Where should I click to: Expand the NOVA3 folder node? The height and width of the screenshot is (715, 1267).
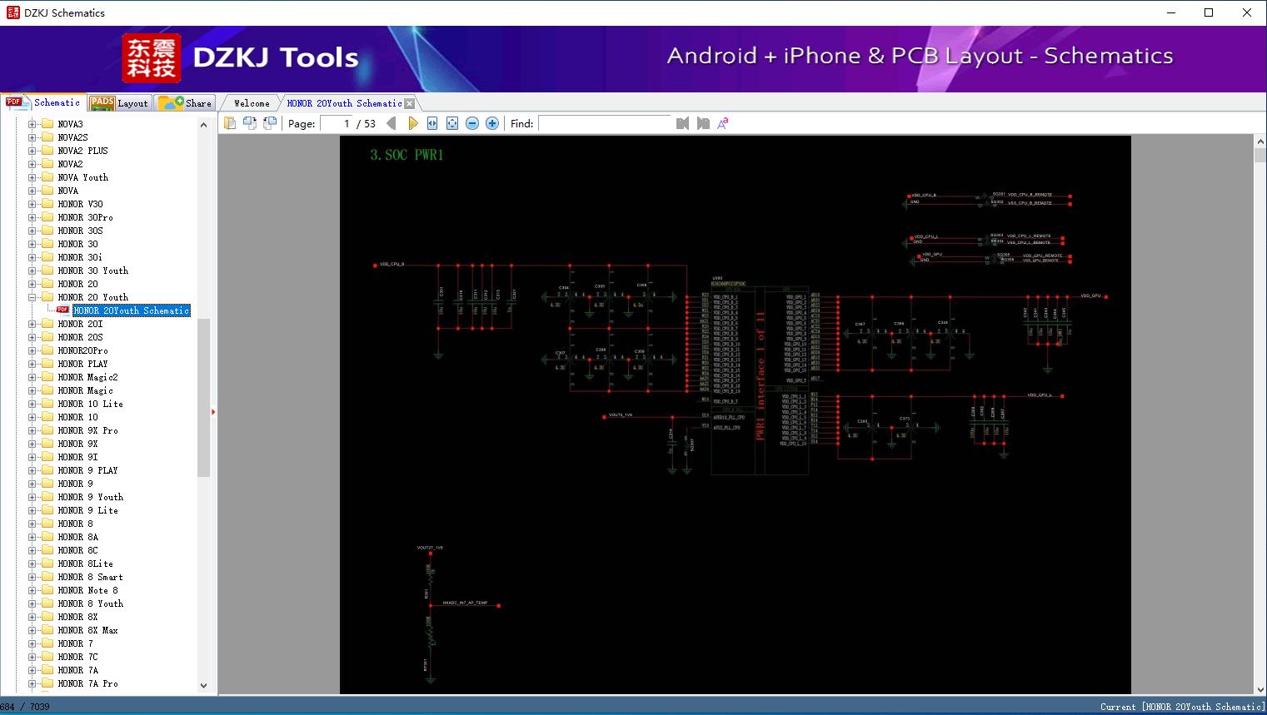[32, 124]
